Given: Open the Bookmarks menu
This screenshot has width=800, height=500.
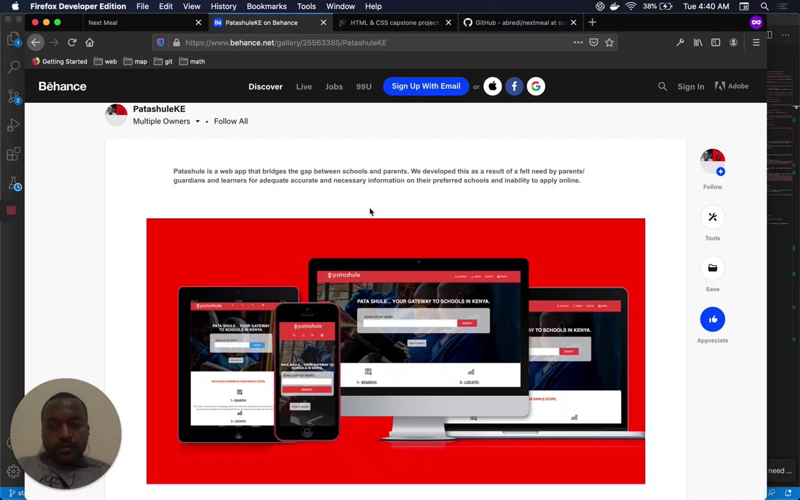Looking at the screenshot, I should [x=267, y=6].
